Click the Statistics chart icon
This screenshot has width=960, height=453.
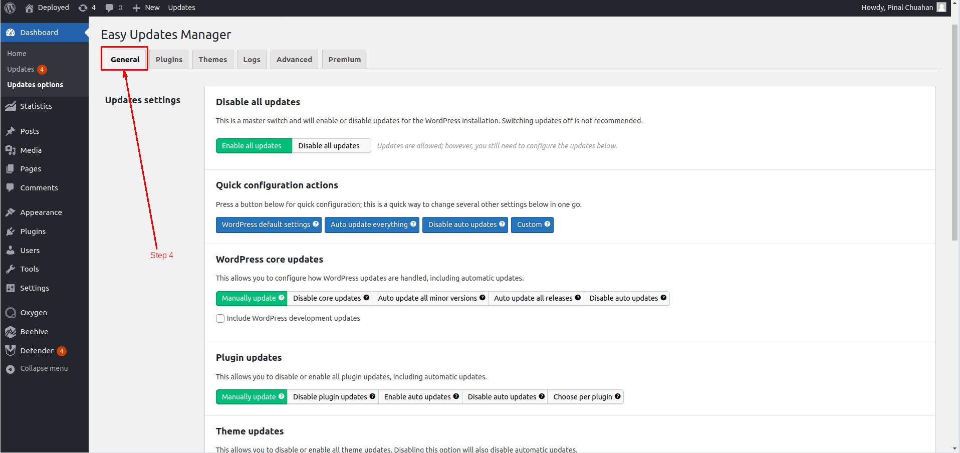(x=11, y=106)
